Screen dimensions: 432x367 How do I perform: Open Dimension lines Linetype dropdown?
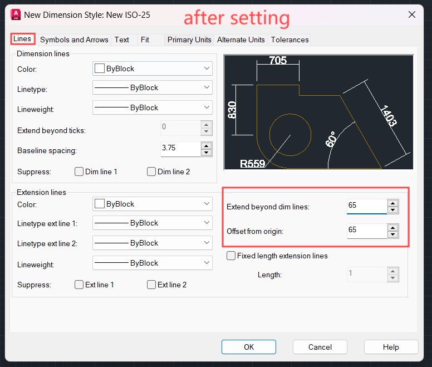pyautogui.click(x=153, y=88)
